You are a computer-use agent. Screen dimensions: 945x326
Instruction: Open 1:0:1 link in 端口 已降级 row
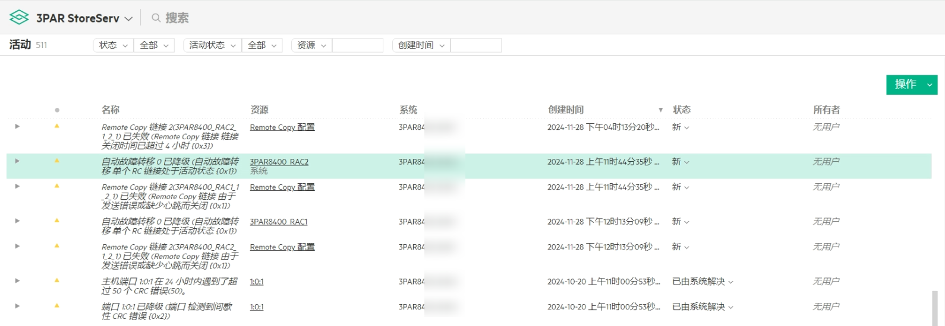[257, 307]
